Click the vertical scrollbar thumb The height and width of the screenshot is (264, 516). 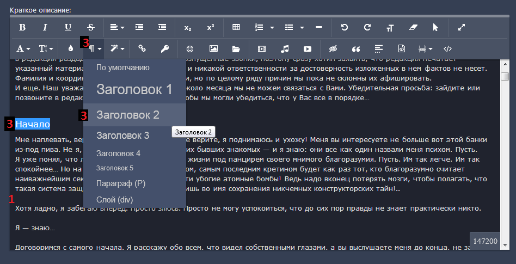(505, 76)
